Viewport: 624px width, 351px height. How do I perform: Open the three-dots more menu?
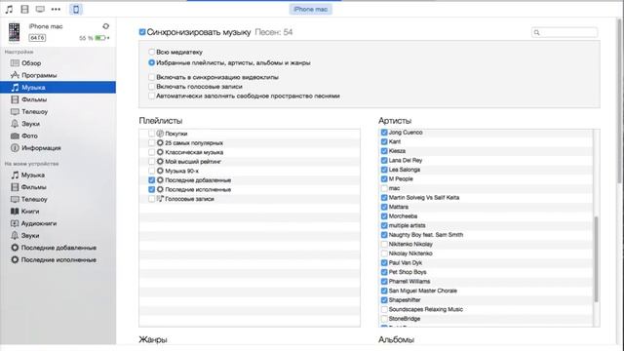tap(56, 9)
